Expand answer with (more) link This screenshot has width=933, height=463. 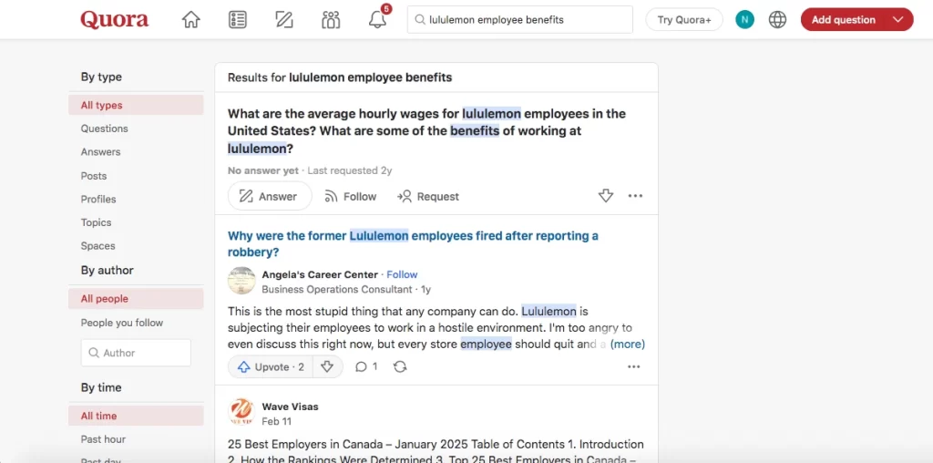click(627, 344)
